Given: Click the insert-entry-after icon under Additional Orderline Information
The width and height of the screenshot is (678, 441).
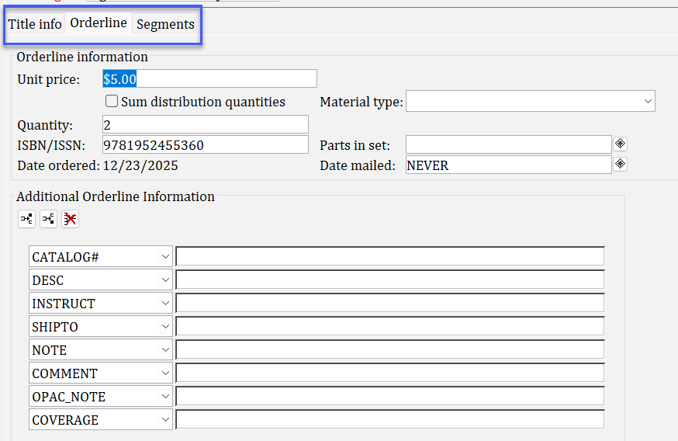Looking at the screenshot, I should (x=48, y=219).
